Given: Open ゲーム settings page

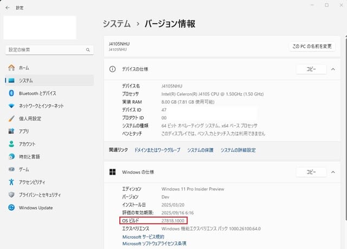Looking at the screenshot, I should pyautogui.click(x=49, y=169).
